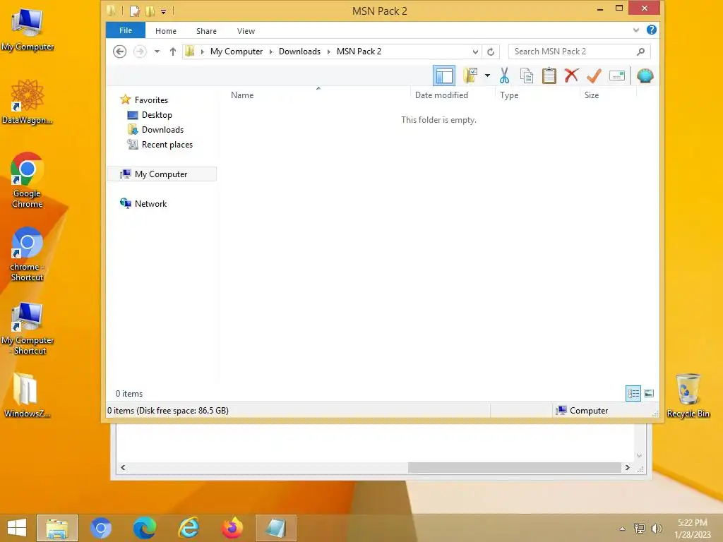Click the Forward navigation arrow
This screenshot has width=723, height=542.
140,51
